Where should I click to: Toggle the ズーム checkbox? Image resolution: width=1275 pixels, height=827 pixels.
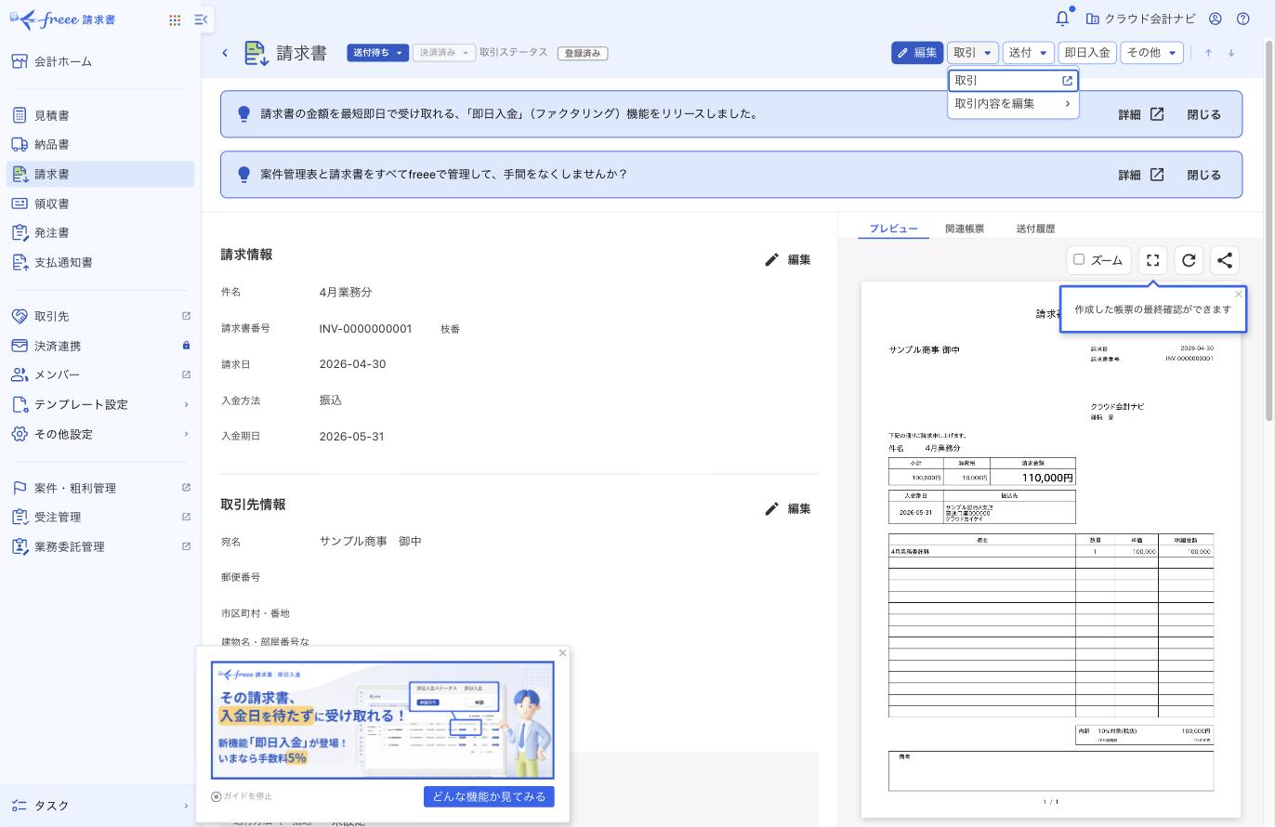click(x=1079, y=259)
